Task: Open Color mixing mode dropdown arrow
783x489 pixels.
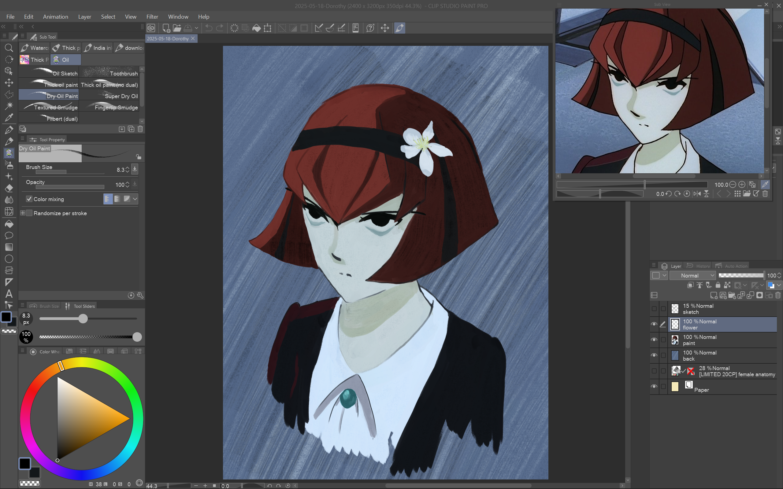Action: tap(135, 199)
